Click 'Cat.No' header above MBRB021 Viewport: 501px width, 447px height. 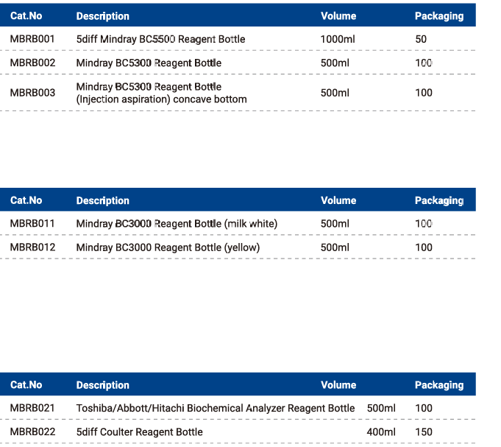click(26, 384)
